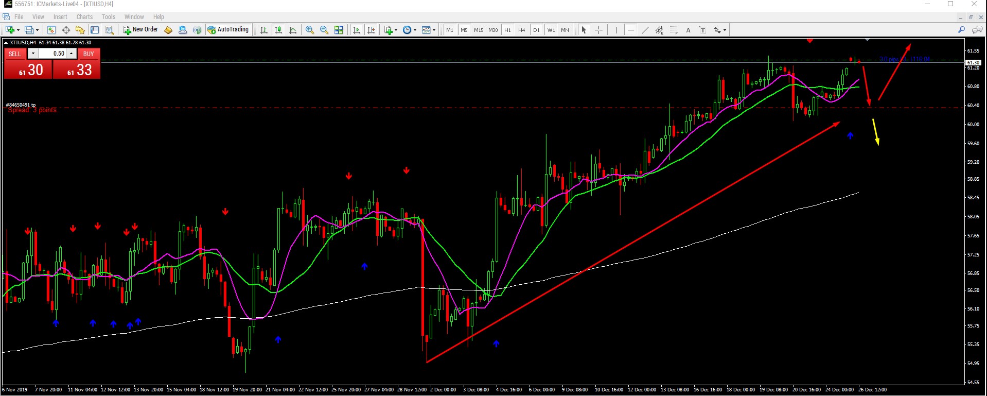Viewport: 987px width, 396px height.
Task: Click the chart shift triangle marker
Action: click(x=867, y=40)
